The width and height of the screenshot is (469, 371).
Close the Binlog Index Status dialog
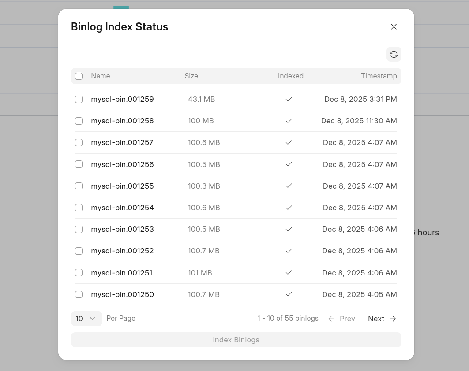pyautogui.click(x=394, y=27)
